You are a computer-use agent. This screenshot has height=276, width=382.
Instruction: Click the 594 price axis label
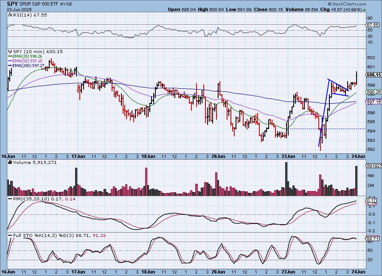[x=371, y=131]
